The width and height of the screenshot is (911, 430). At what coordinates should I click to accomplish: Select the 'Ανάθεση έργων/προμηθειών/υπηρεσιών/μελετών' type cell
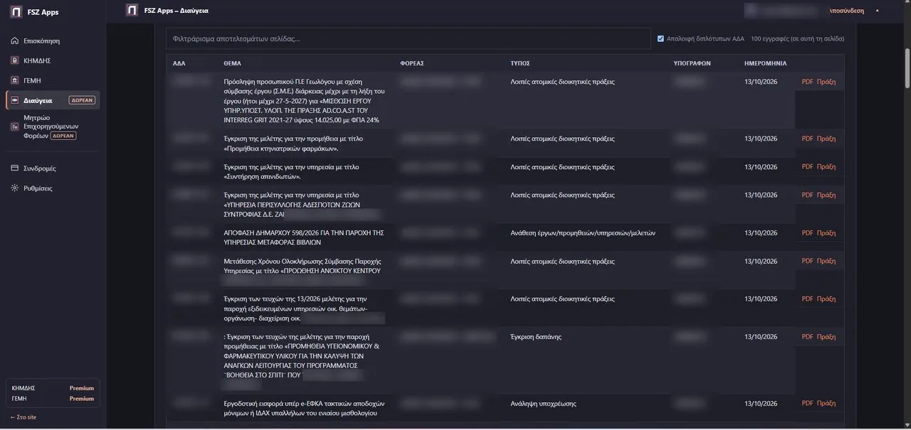583,232
